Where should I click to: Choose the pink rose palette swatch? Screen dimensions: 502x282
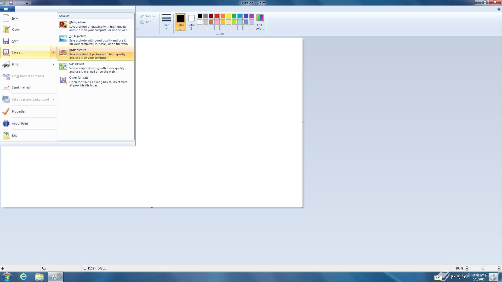coord(217,22)
